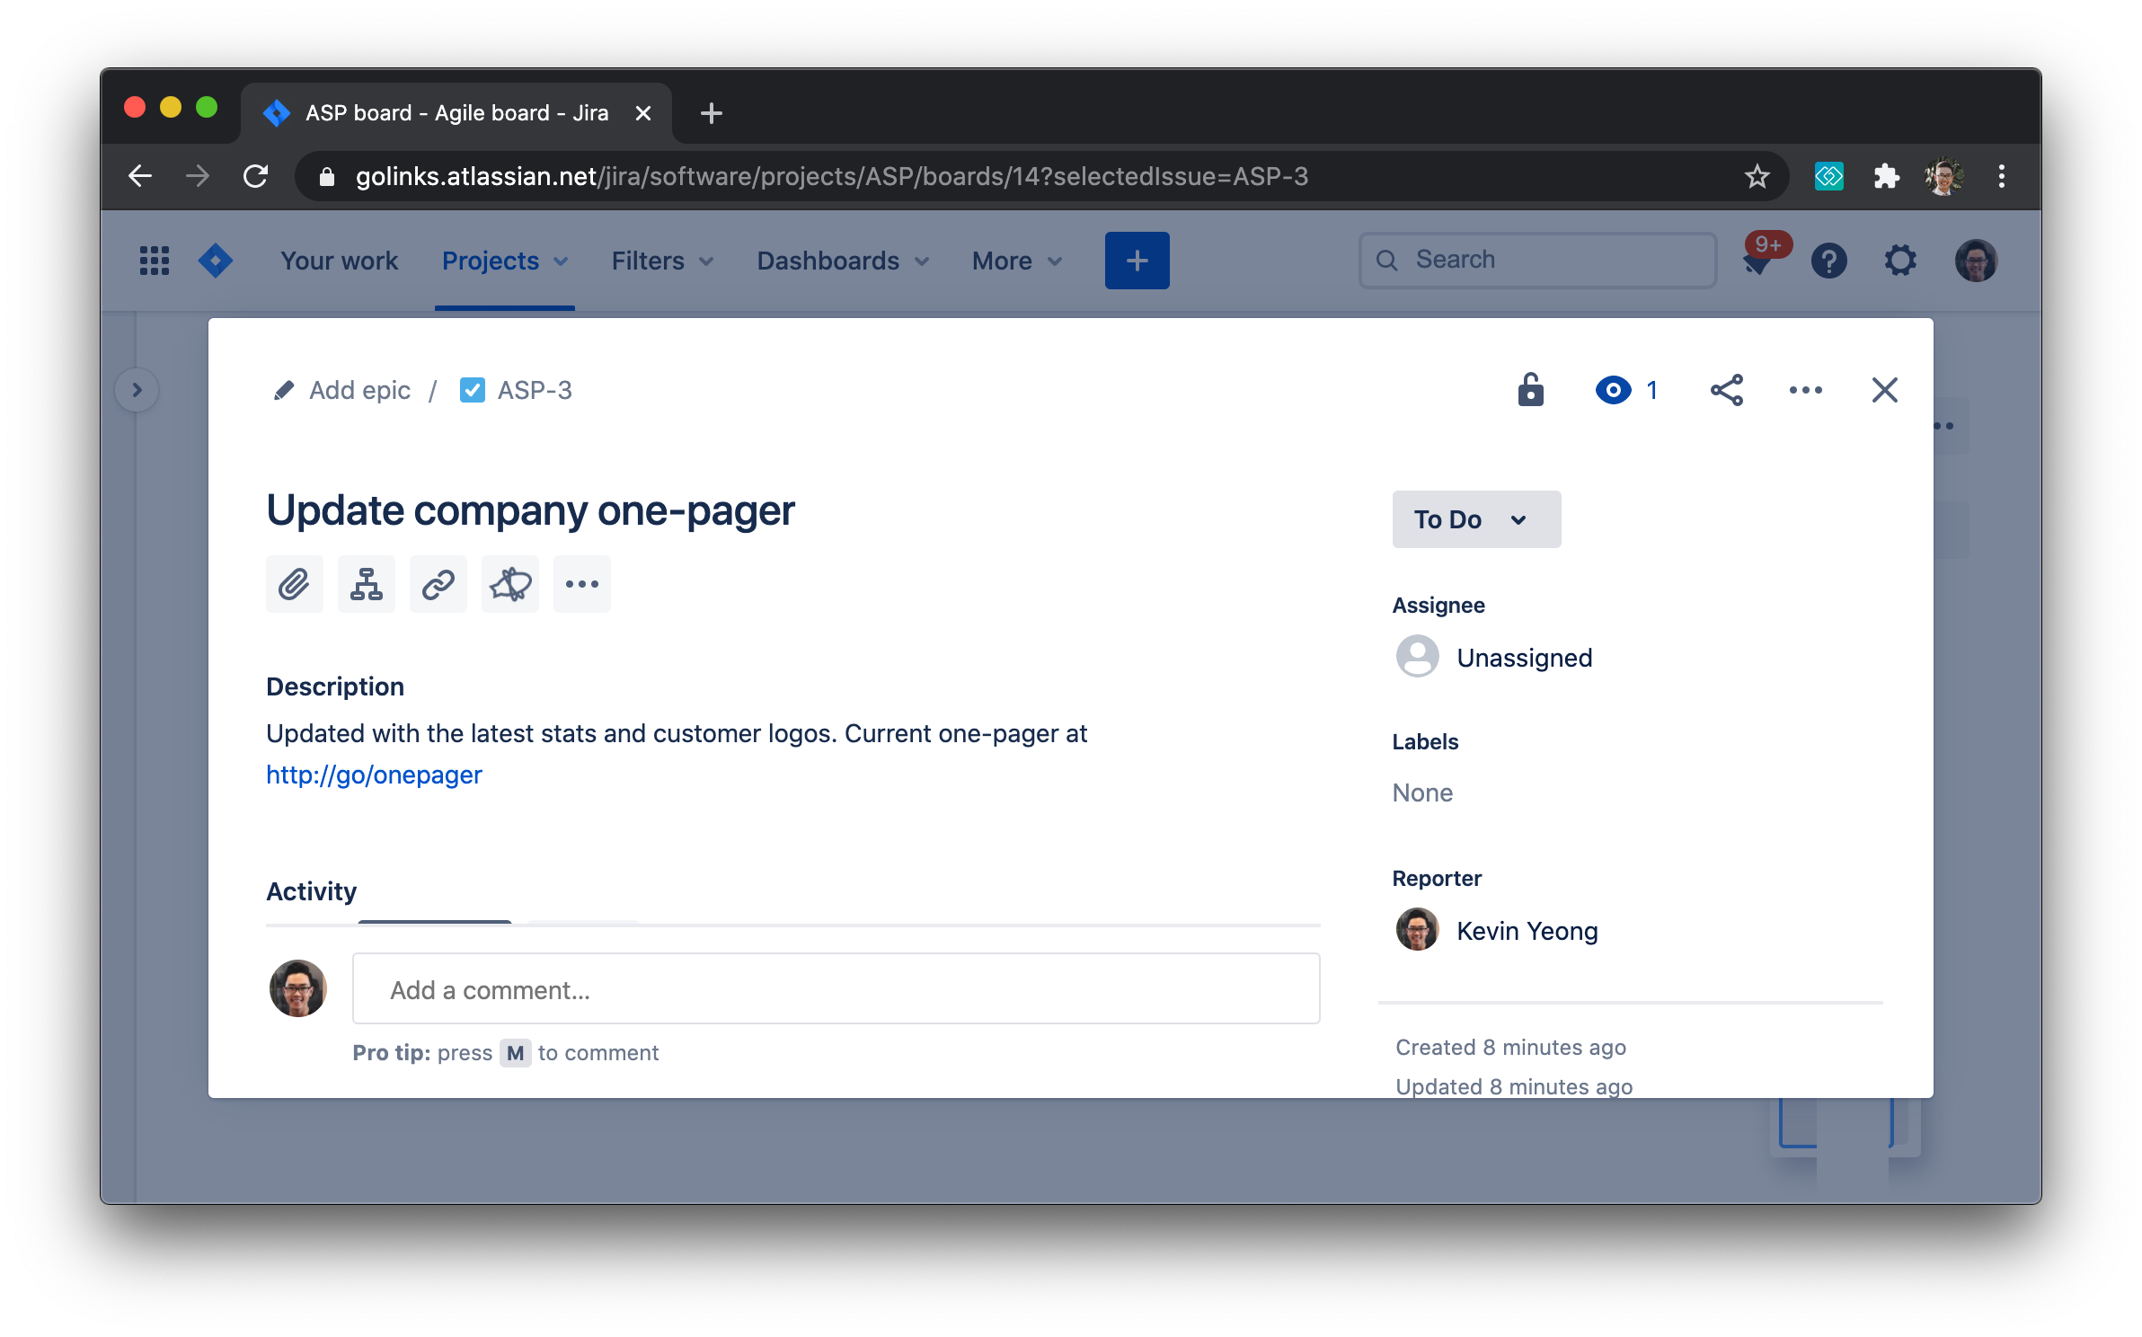
Task: Click the add child issue icon
Action: pos(366,584)
